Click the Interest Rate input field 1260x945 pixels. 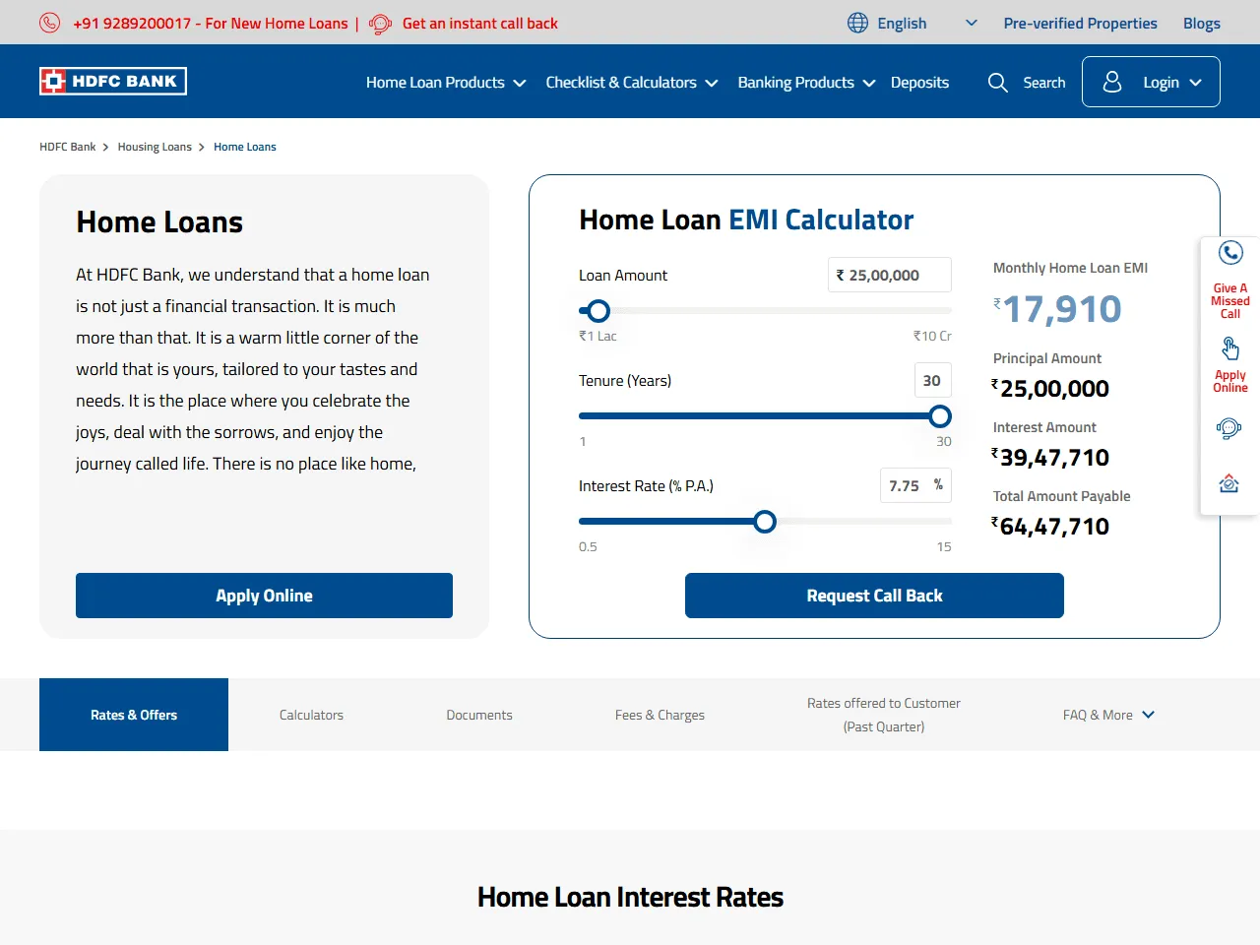point(915,485)
